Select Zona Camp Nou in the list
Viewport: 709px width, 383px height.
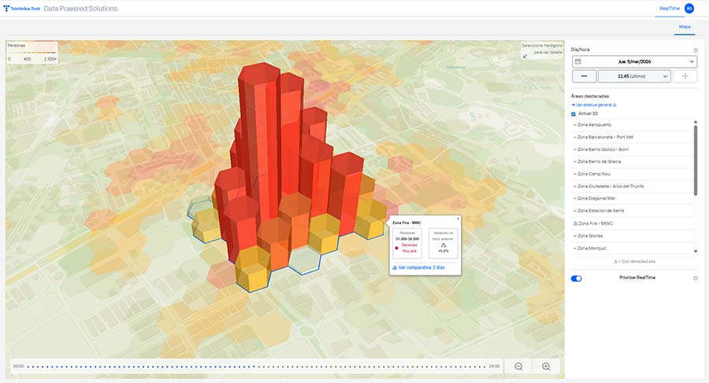(595, 173)
